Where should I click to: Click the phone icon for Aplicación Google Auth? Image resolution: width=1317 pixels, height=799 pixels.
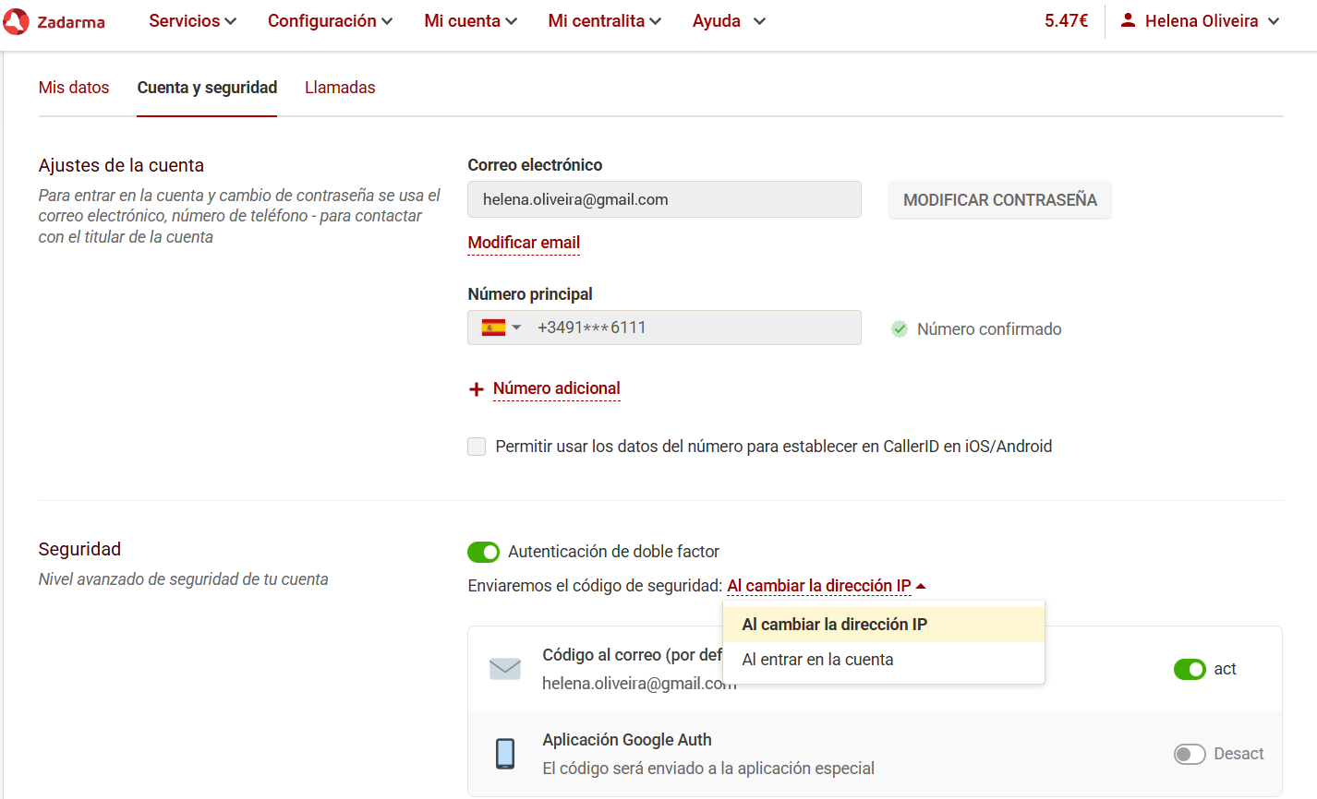tap(505, 754)
